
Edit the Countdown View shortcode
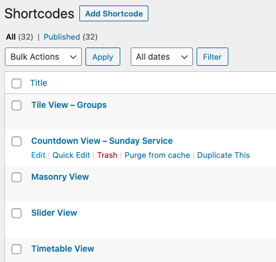click(38, 155)
